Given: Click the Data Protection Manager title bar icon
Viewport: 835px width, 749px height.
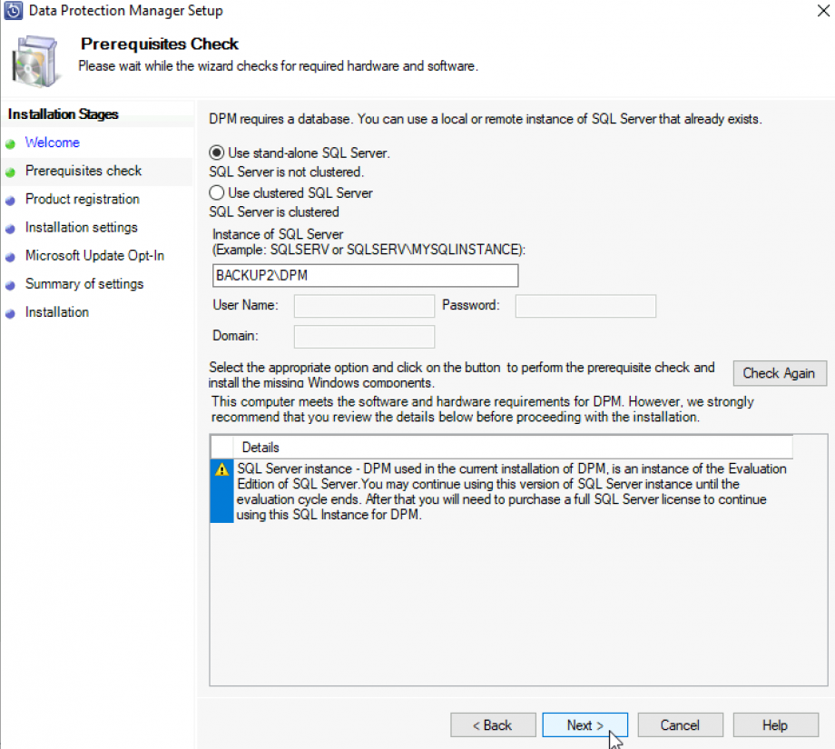Looking at the screenshot, I should 12,11.
